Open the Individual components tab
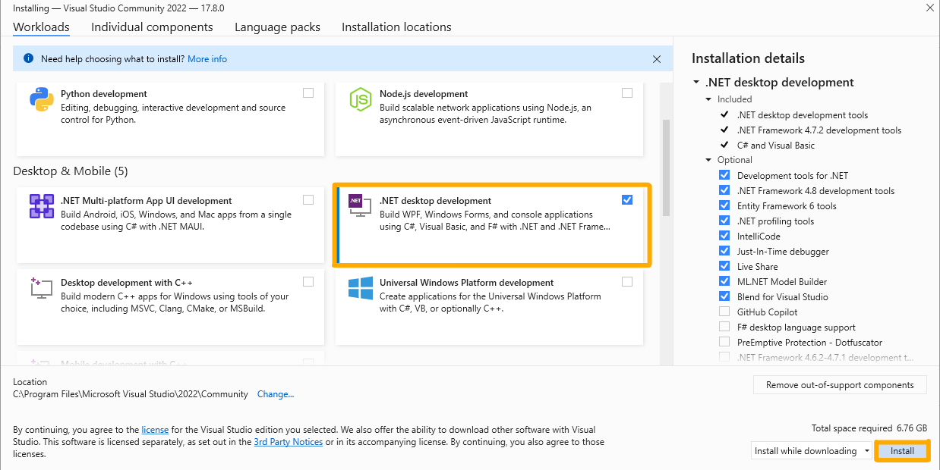 [152, 27]
